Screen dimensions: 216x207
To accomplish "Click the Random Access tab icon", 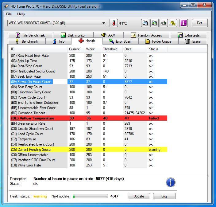I will pyautogui.click(x=133, y=35).
